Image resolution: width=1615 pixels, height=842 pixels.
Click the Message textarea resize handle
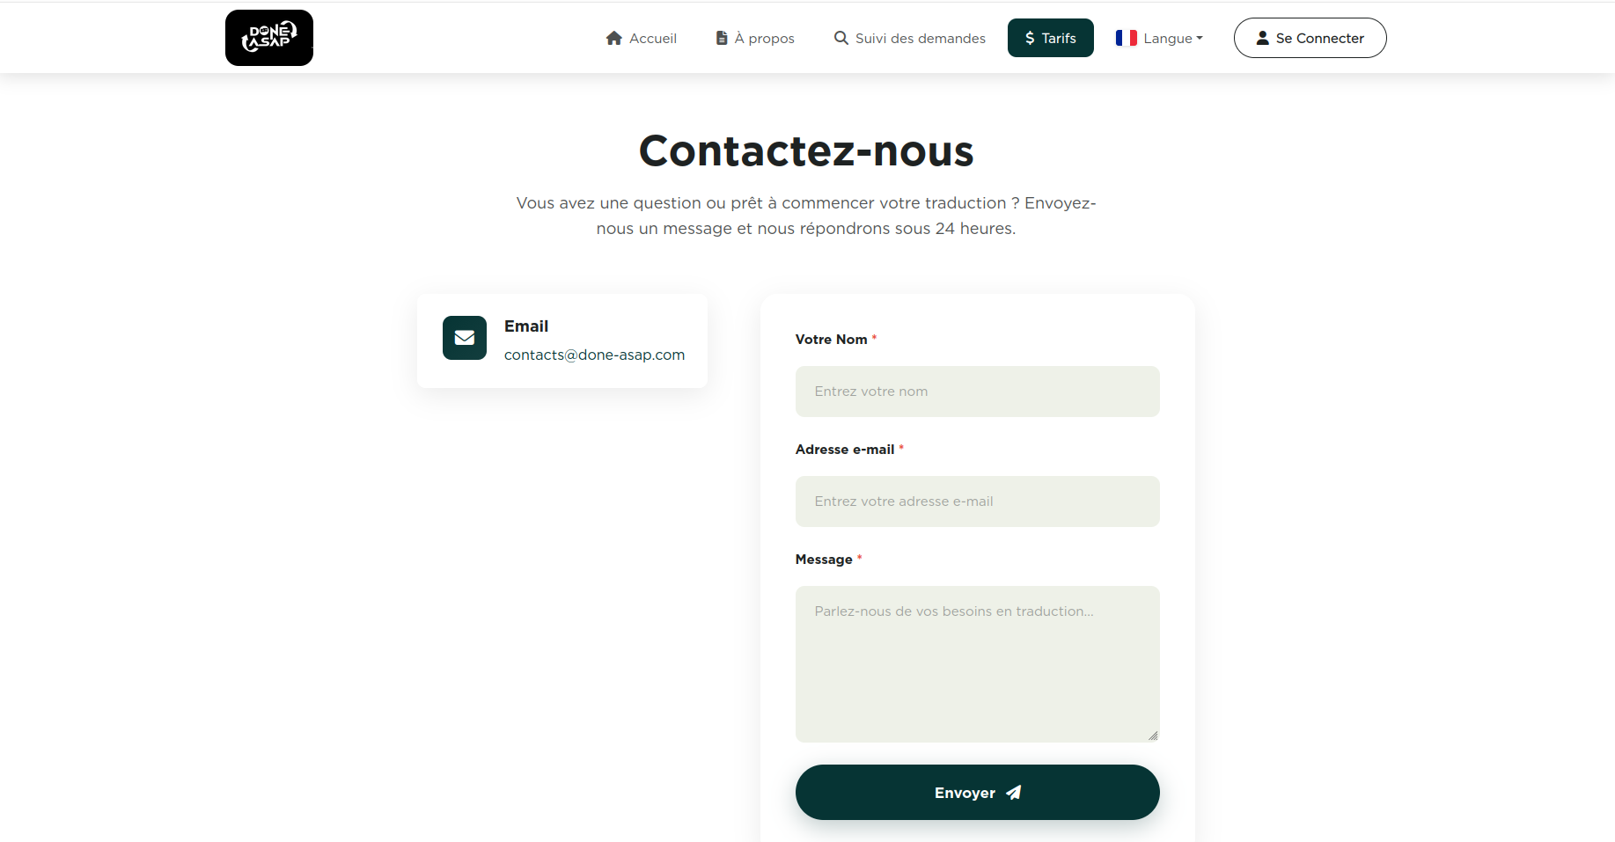[1153, 736]
